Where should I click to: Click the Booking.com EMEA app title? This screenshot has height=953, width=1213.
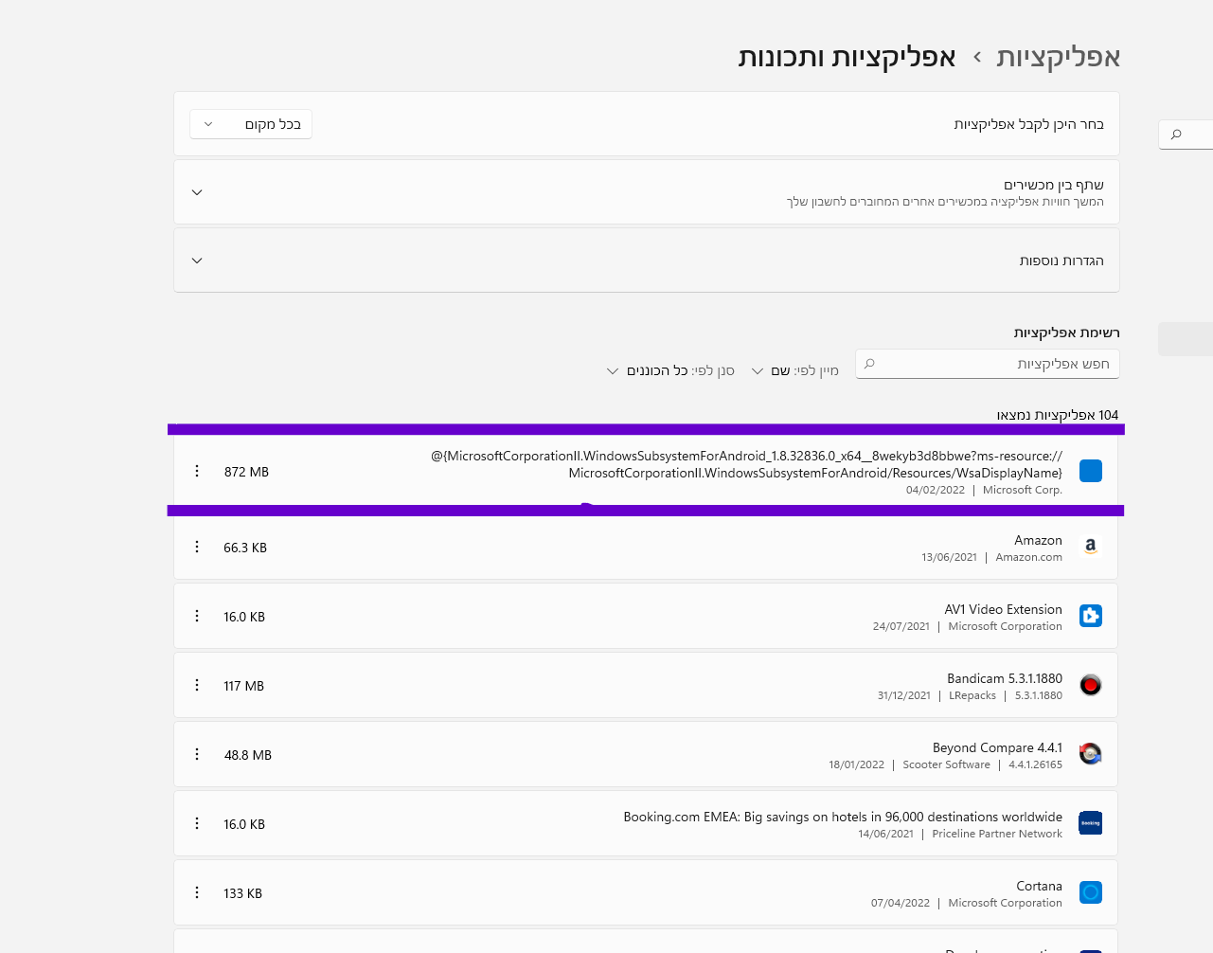(843, 817)
